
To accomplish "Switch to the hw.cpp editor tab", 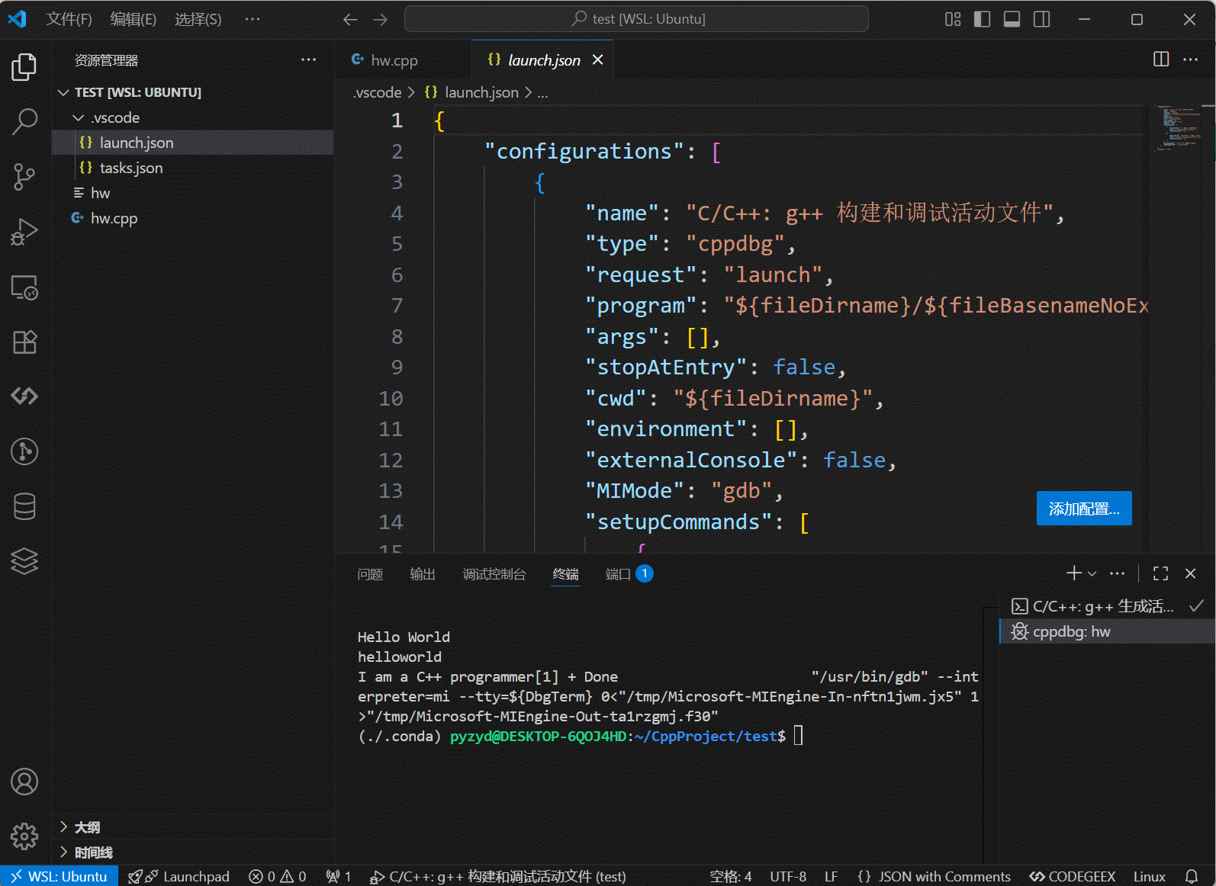I will 403,59.
